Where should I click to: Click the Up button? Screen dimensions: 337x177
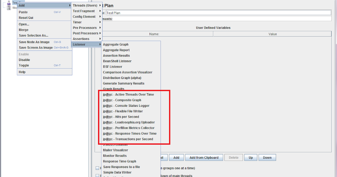coord(251,158)
